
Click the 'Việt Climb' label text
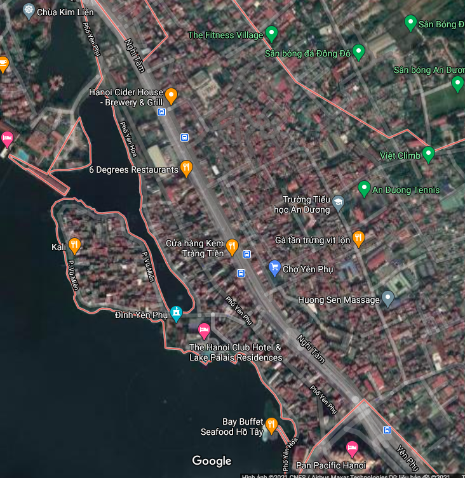click(x=400, y=156)
